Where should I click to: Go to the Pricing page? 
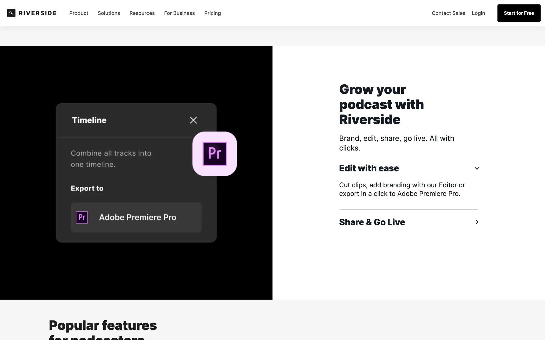(212, 13)
